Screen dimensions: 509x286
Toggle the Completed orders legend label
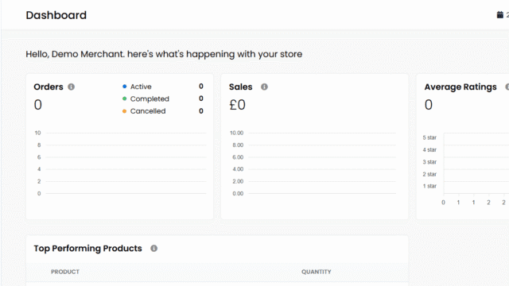(150, 99)
